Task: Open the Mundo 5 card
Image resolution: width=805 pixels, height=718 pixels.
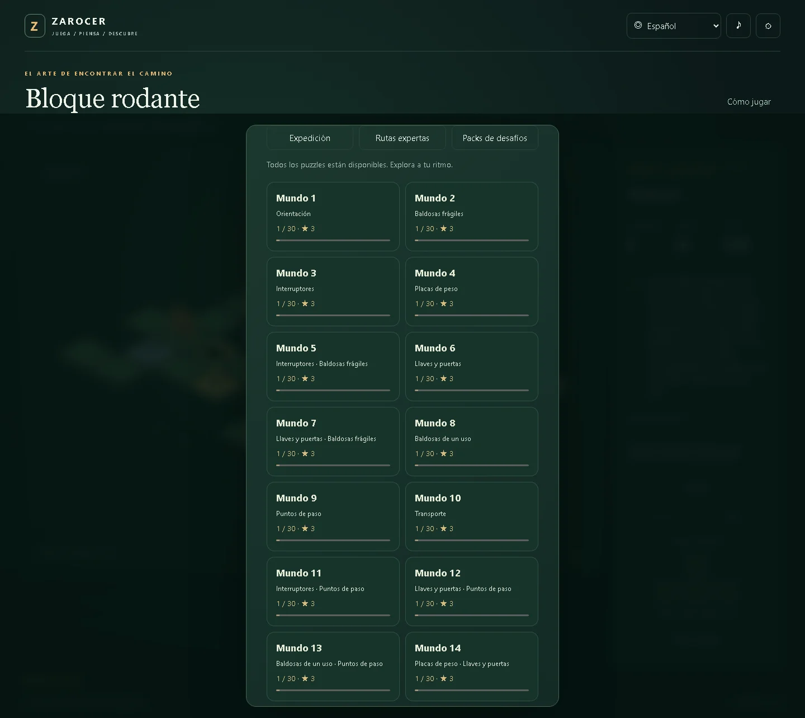Action: 333,367
